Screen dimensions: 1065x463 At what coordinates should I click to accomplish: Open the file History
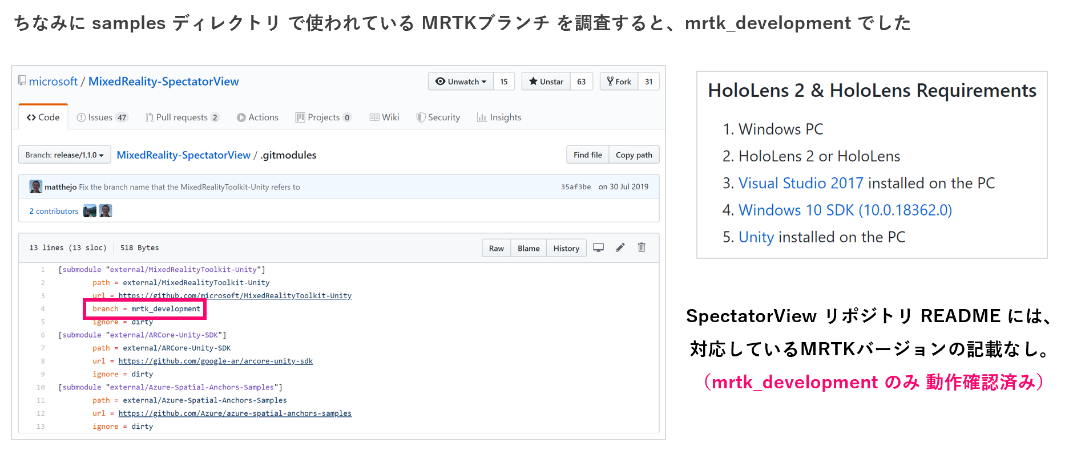point(566,248)
